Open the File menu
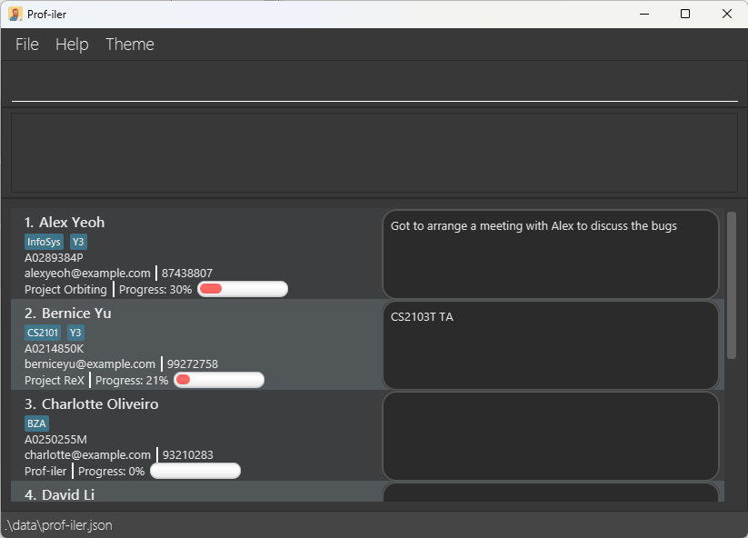The width and height of the screenshot is (748, 538). [x=26, y=45]
